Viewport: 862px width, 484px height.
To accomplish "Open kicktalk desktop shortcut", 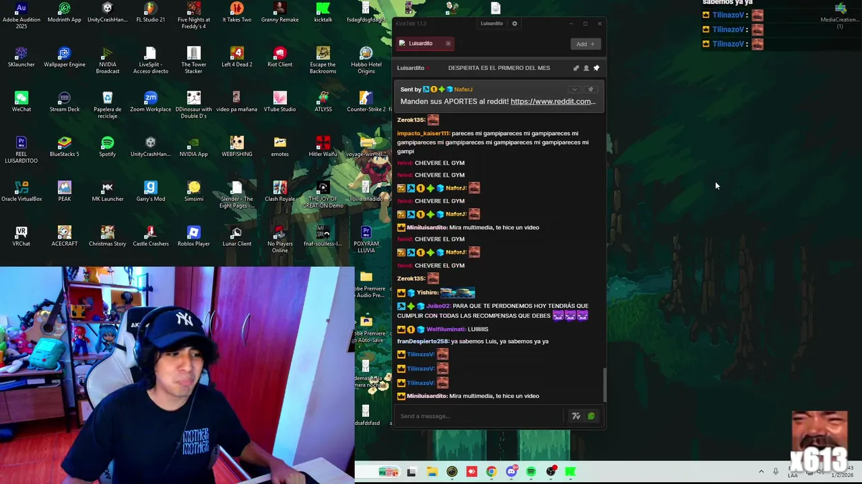I will point(323,13).
